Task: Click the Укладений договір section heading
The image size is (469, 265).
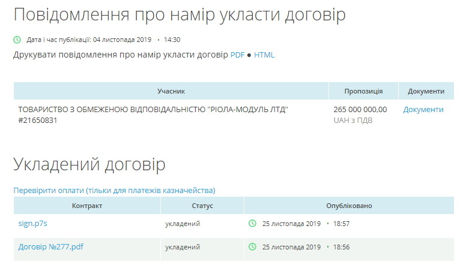Action: click(89, 165)
